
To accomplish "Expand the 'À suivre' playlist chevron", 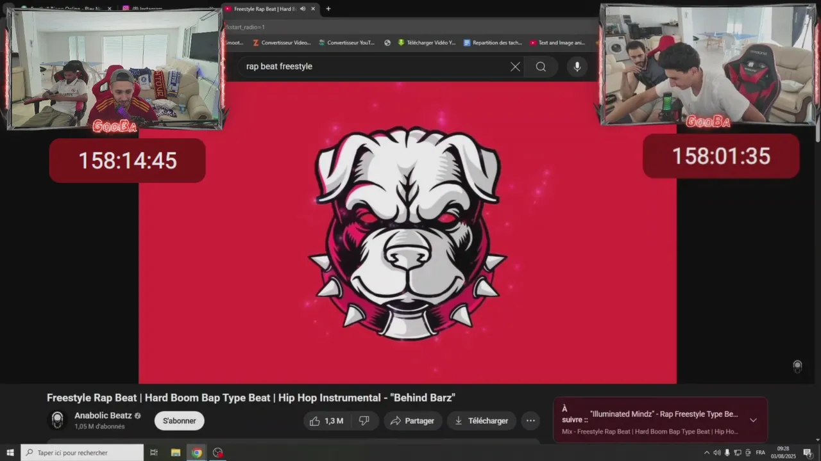I will click(x=753, y=420).
